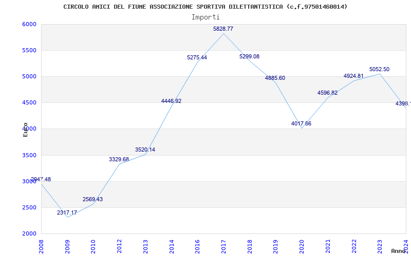
Task: Click the 2022 x-axis year label
Action: (354, 247)
